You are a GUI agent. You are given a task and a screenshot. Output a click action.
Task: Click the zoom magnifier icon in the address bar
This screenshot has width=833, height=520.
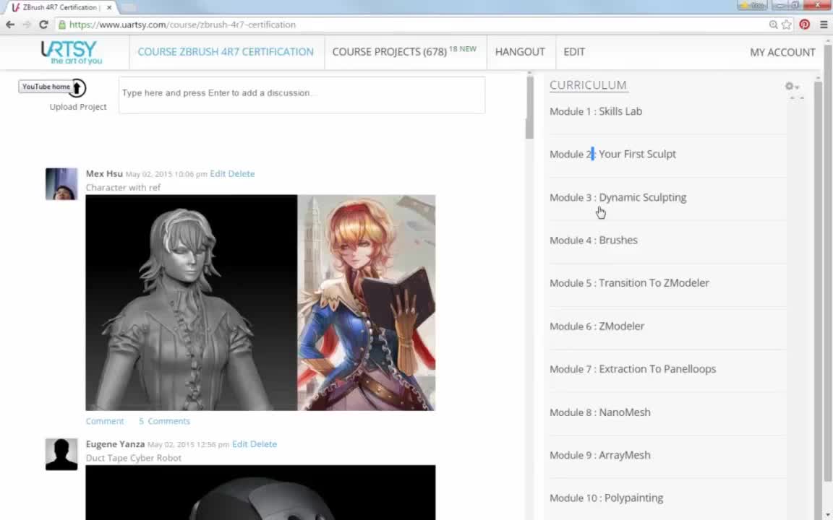pyautogui.click(x=773, y=25)
